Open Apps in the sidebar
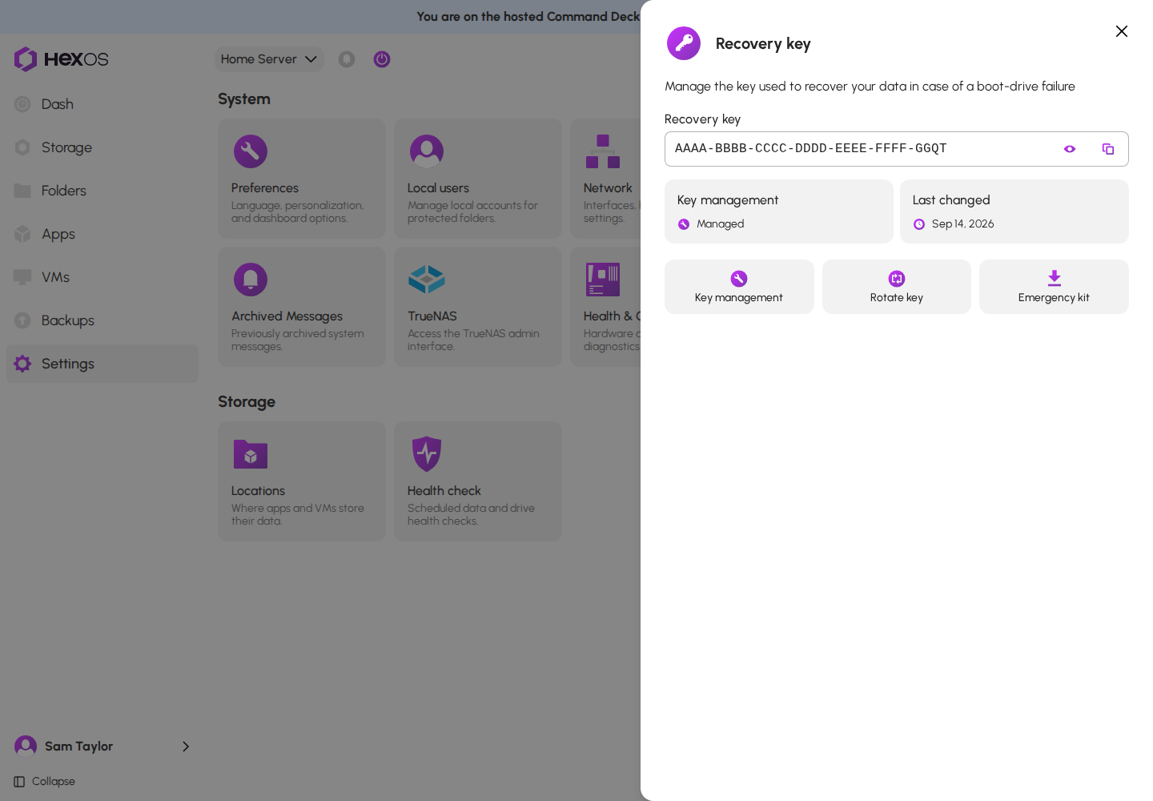The image size is (1153, 801). [102, 234]
